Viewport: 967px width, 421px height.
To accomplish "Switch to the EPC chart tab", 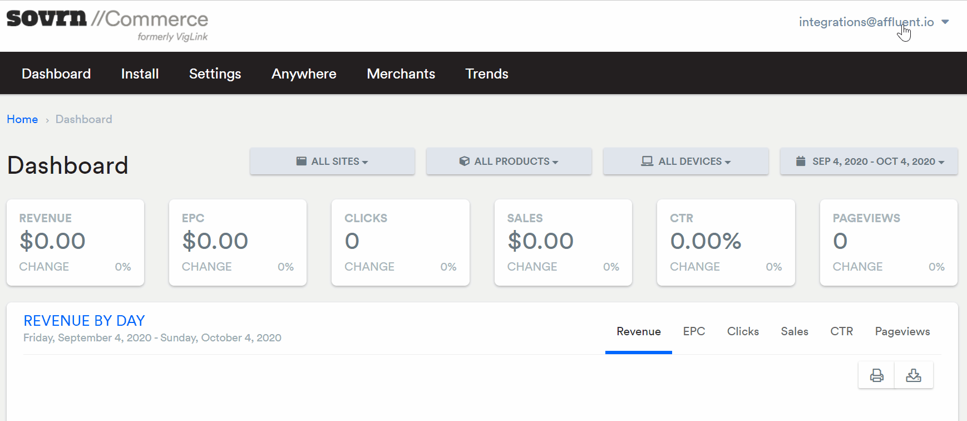I will point(694,332).
